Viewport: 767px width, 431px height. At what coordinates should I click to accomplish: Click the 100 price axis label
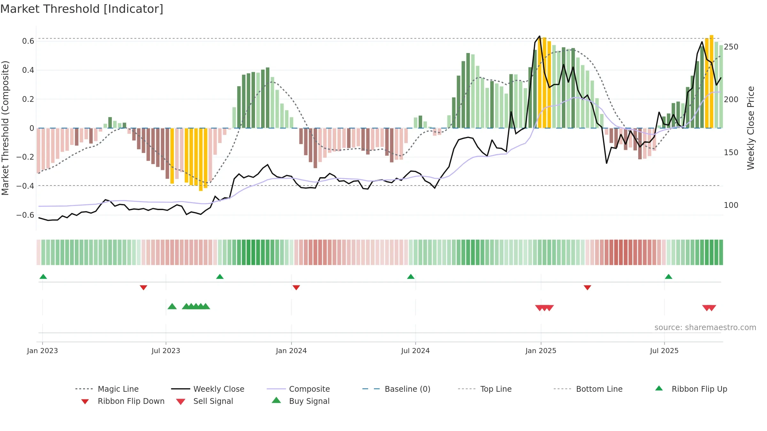(731, 205)
